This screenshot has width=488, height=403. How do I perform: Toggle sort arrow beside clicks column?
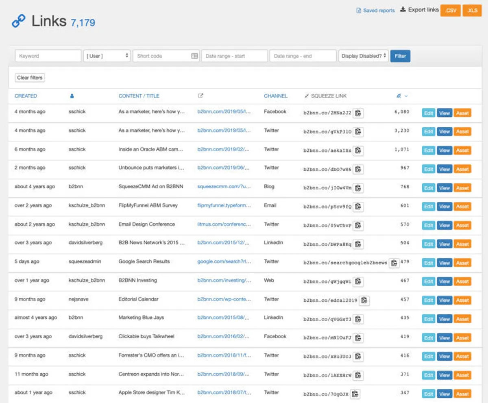pos(406,96)
